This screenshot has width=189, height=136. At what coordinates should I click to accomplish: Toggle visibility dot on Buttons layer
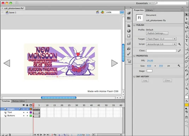pos(24,116)
